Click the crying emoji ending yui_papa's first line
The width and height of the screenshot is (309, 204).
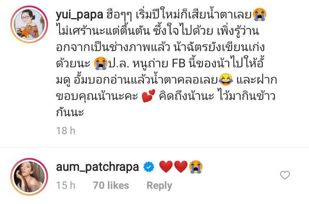coord(259,14)
